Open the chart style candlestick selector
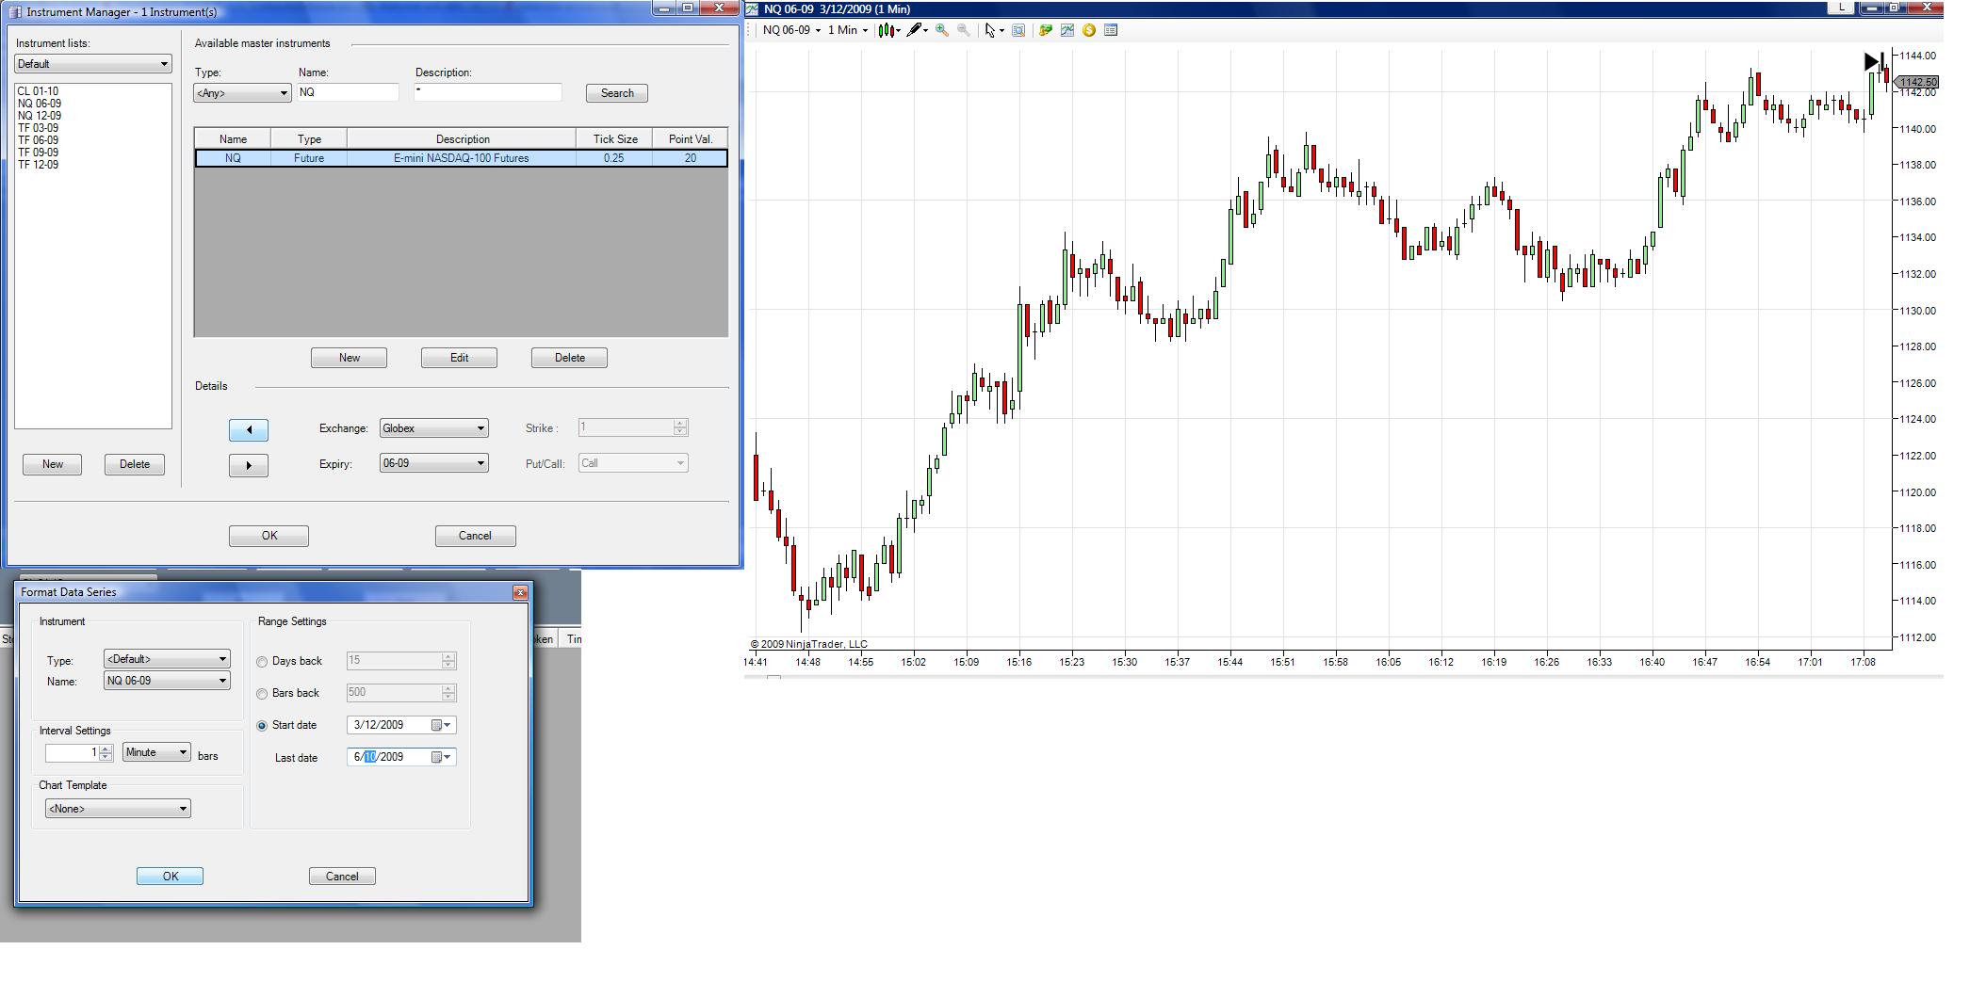 pyautogui.click(x=889, y=30)
